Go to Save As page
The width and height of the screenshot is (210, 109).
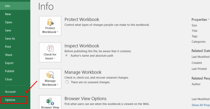(10, 39)
